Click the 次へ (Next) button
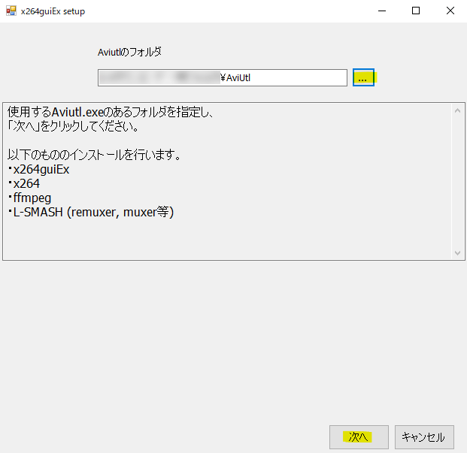The height and width of the screenshot is (453, 467). coord(359,437)
